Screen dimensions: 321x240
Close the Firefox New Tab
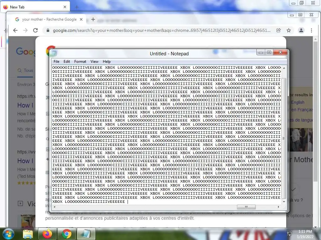coord(65,7)
